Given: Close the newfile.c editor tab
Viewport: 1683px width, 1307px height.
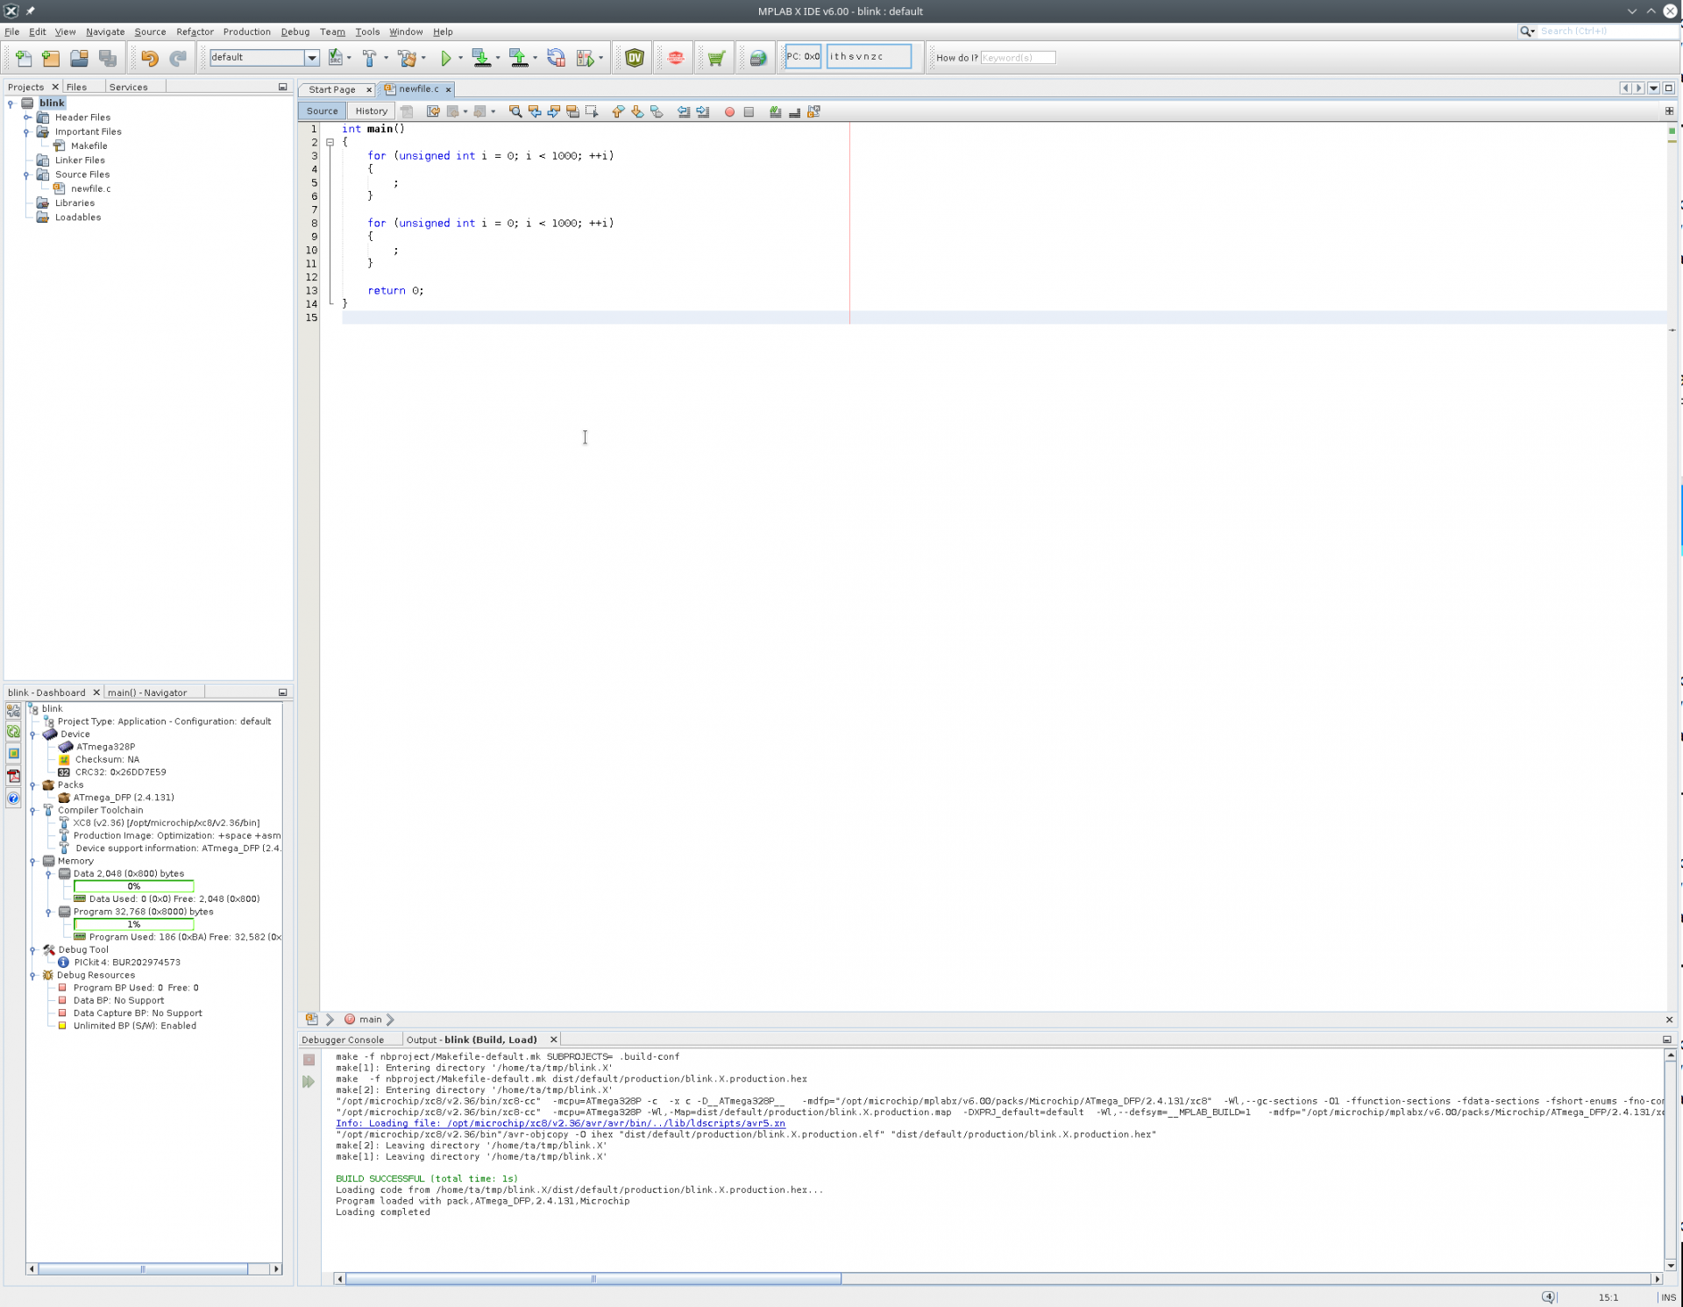Looking at the screenshot, I should (x=448, y=89).
